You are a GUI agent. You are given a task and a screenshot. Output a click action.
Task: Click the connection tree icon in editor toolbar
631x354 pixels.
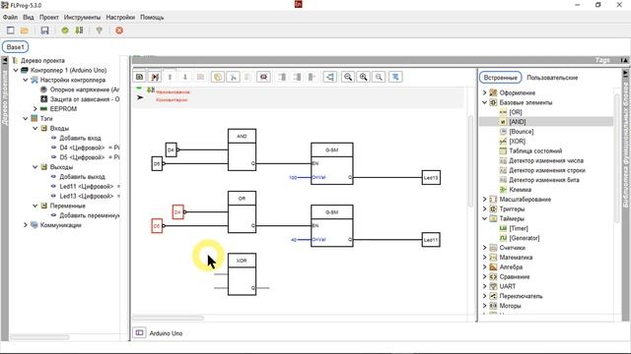coord(330,77)
